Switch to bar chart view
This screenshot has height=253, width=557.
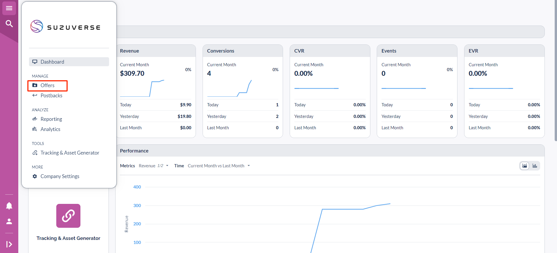pos(535,166)
